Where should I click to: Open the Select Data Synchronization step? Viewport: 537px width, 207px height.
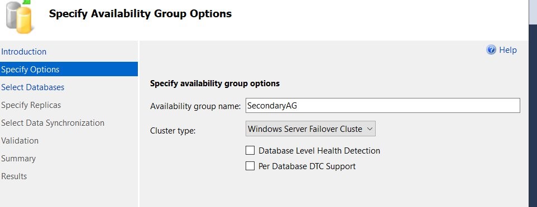pyautogui.click(x=52, y=123)
